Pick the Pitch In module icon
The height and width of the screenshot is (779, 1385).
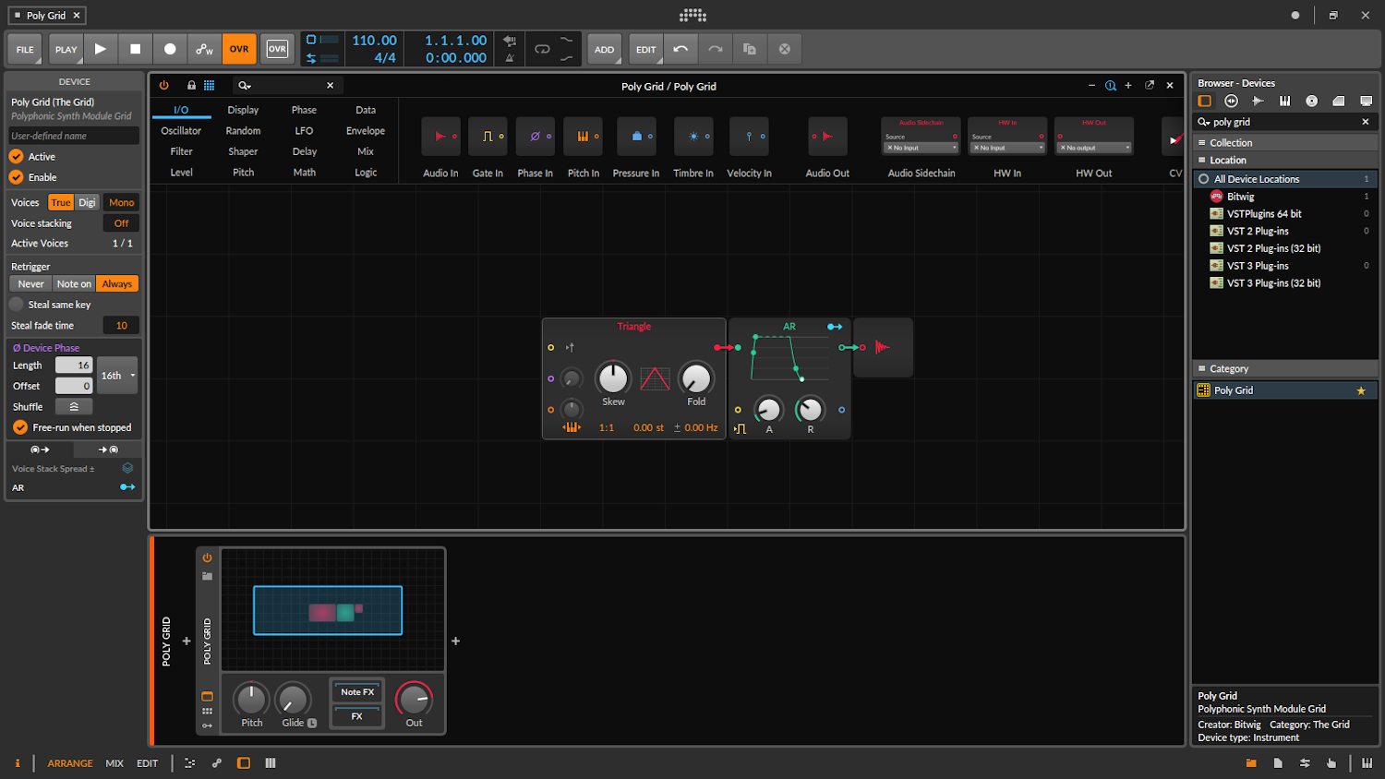pos(584,137)
